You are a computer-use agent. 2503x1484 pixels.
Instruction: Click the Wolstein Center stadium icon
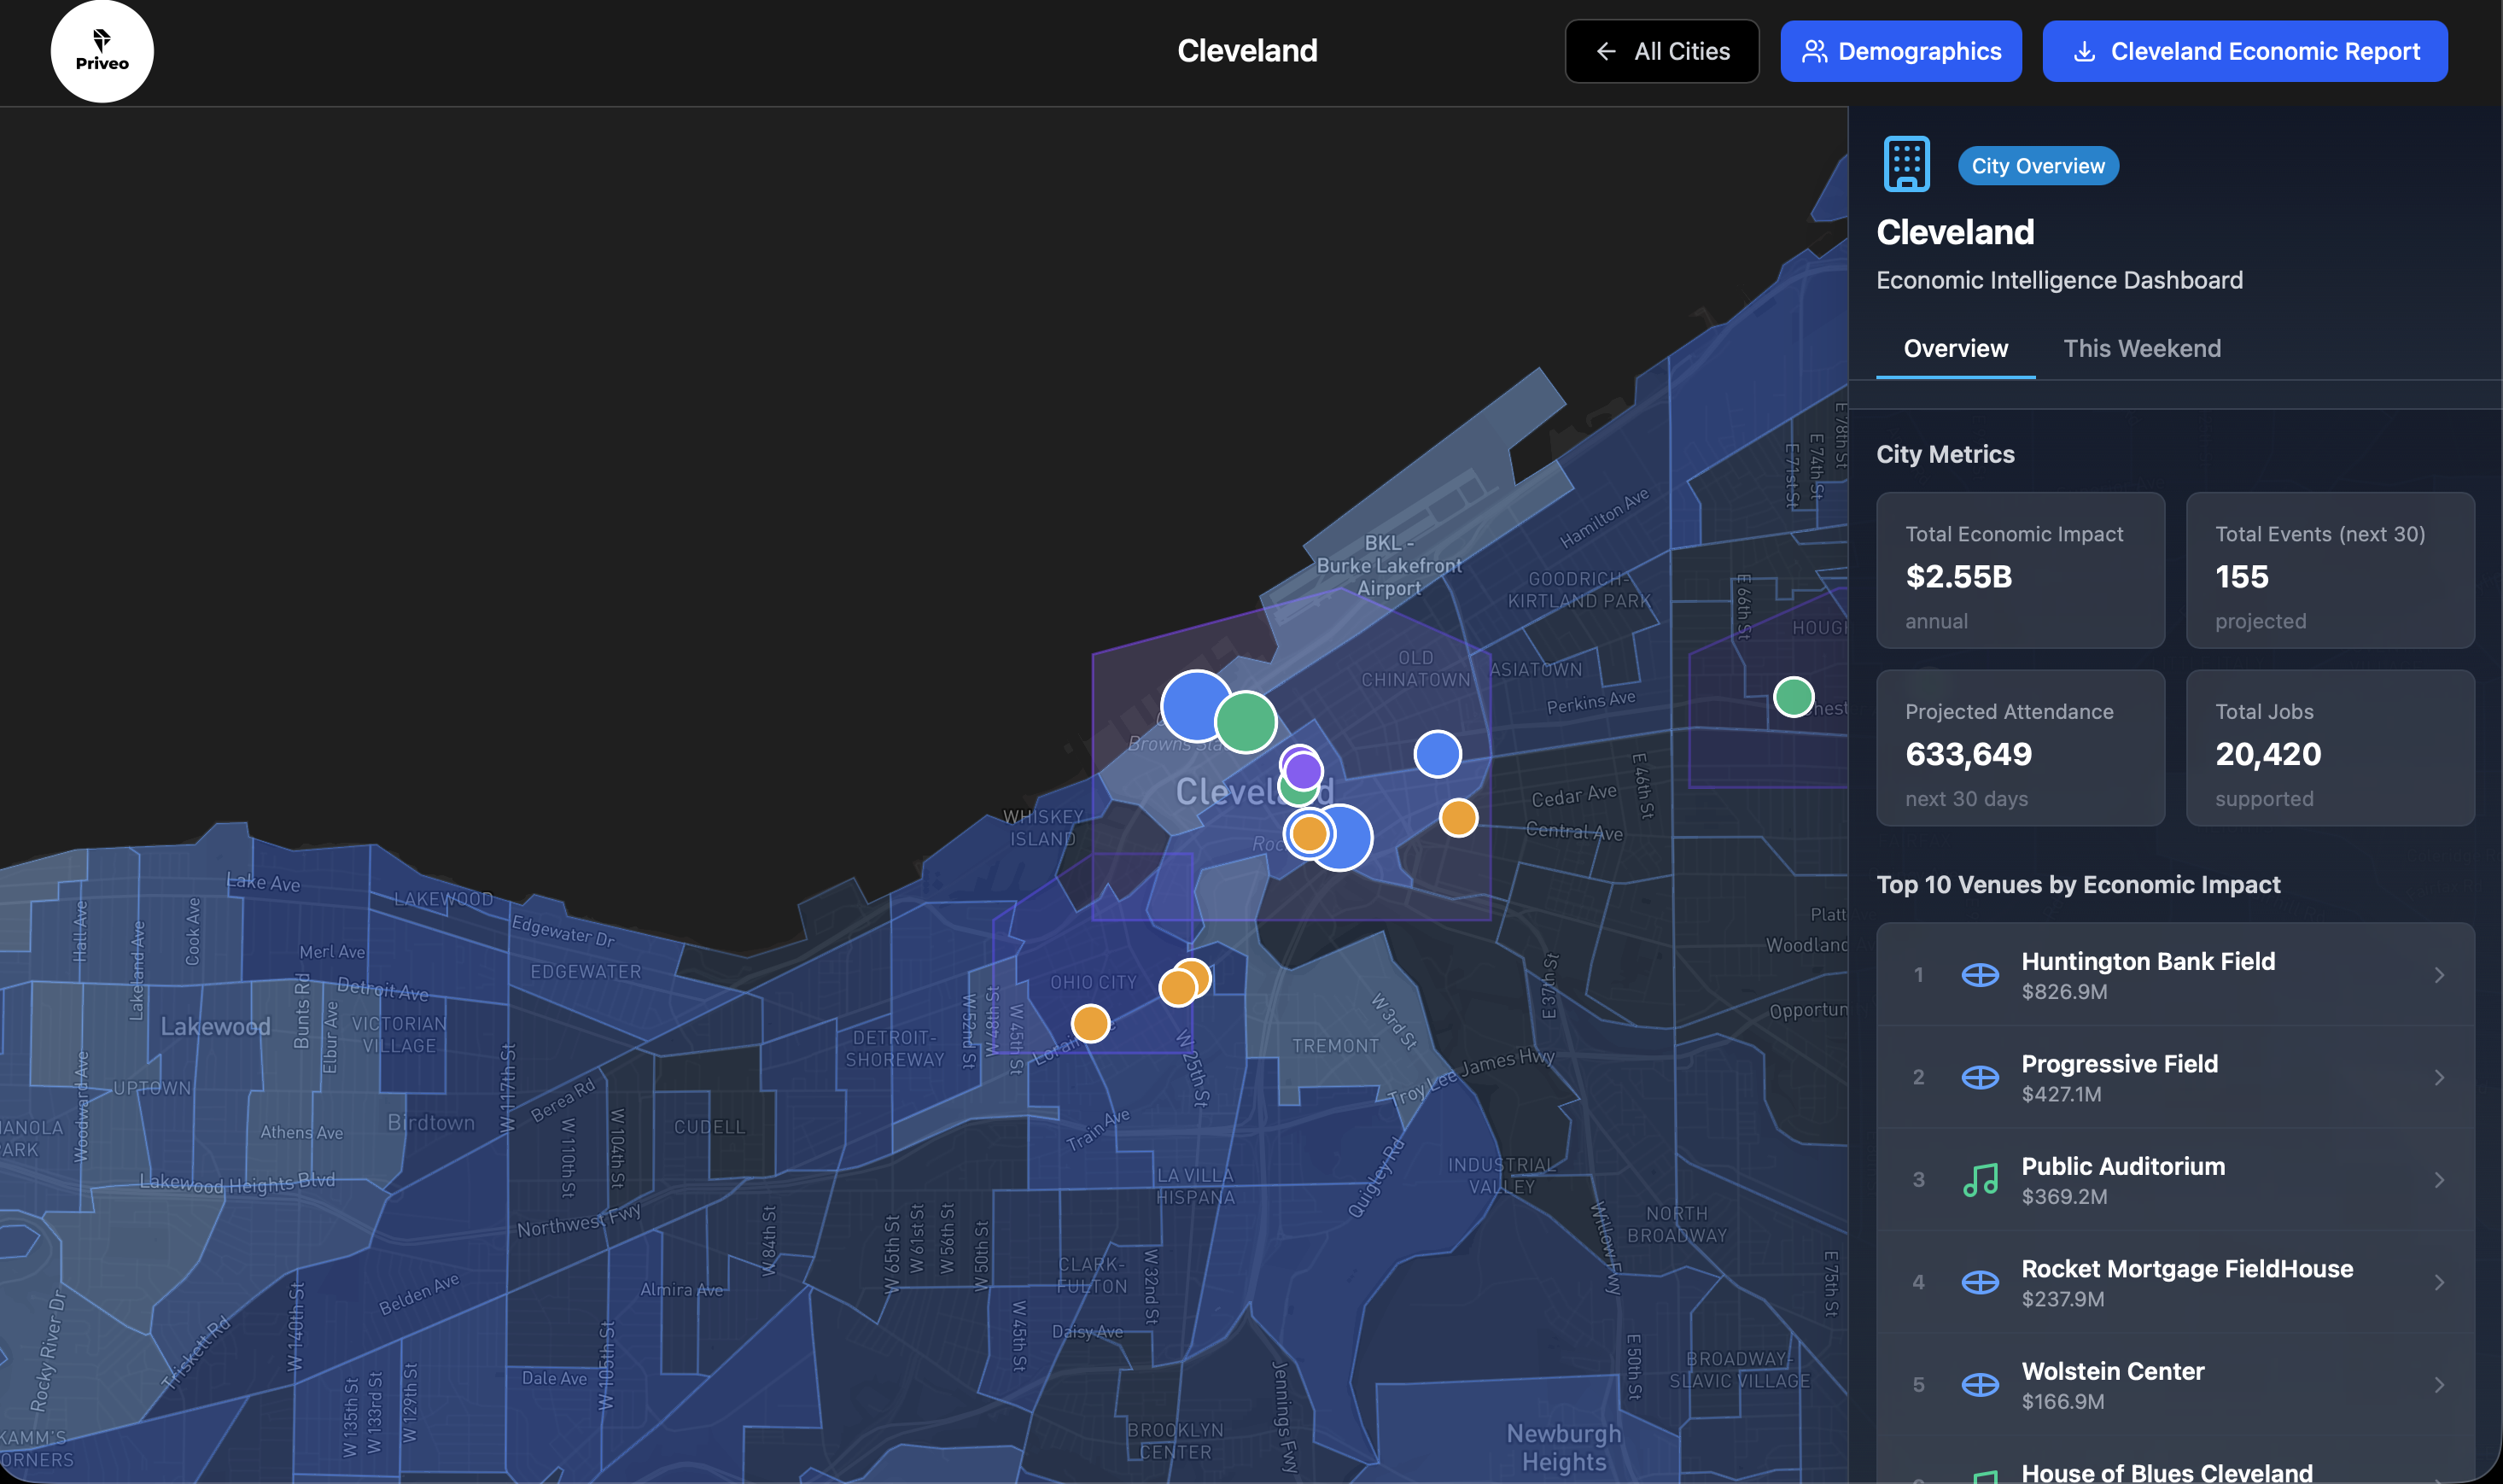click(x=1982, y=1384)
